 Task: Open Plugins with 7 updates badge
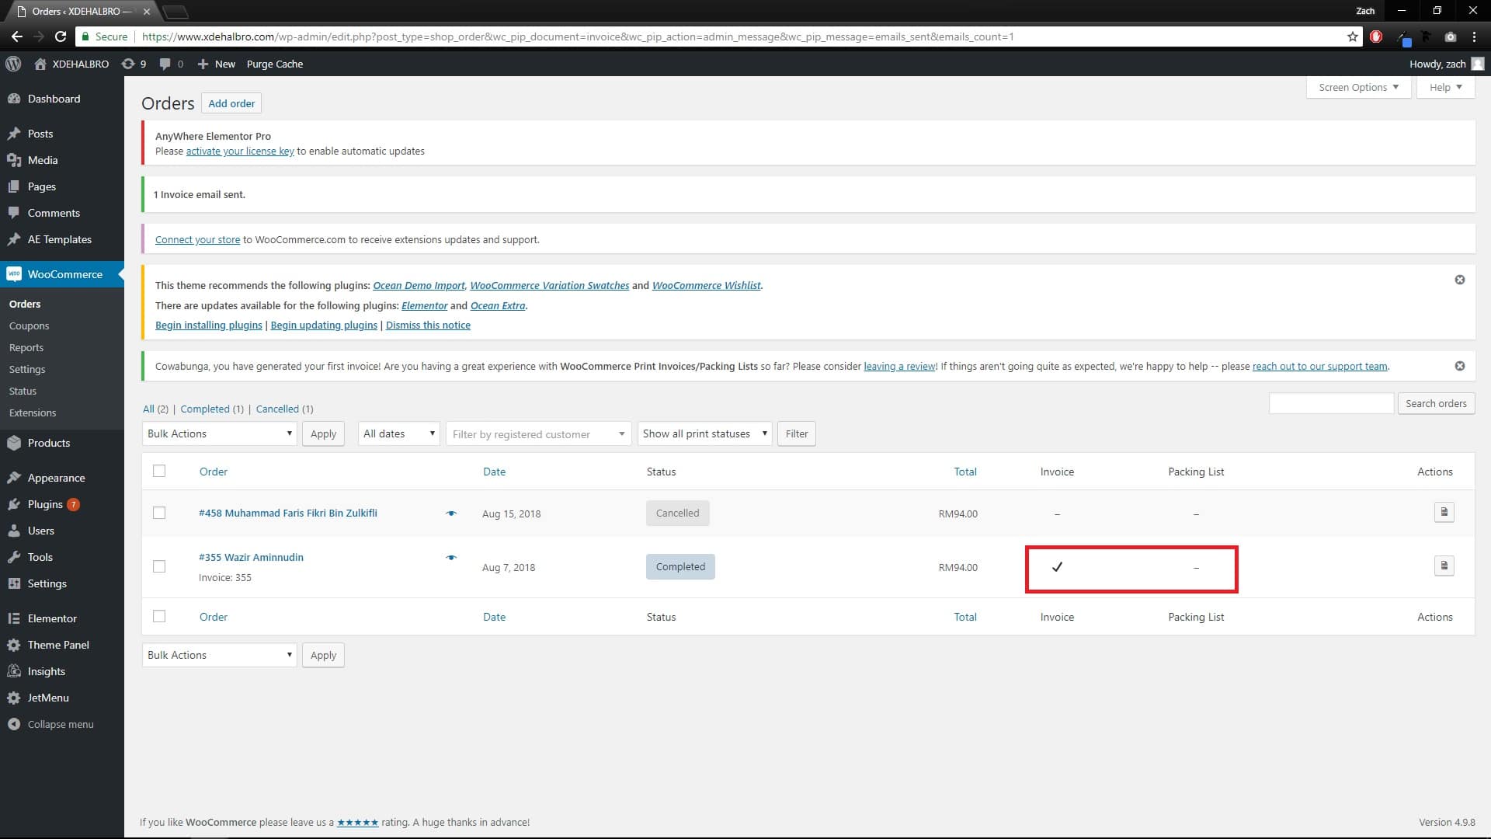point(62,504)
